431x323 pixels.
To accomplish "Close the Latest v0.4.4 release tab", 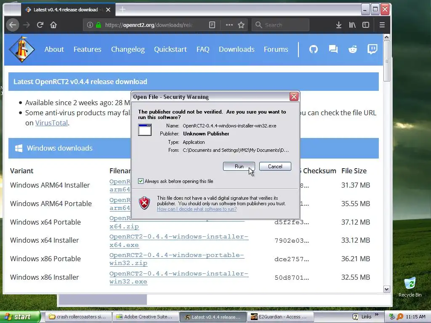I will point(108,10).
